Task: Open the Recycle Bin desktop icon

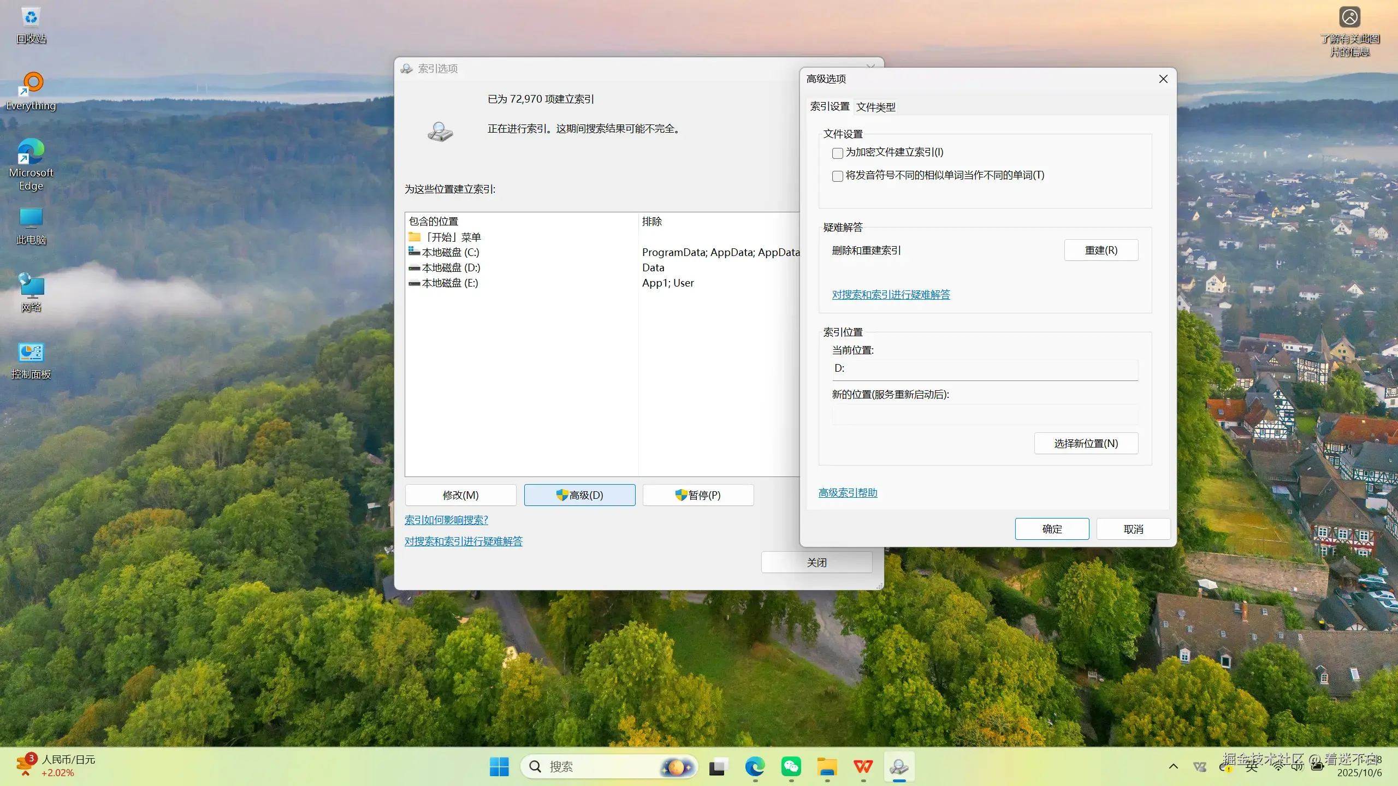Action: 31,25
